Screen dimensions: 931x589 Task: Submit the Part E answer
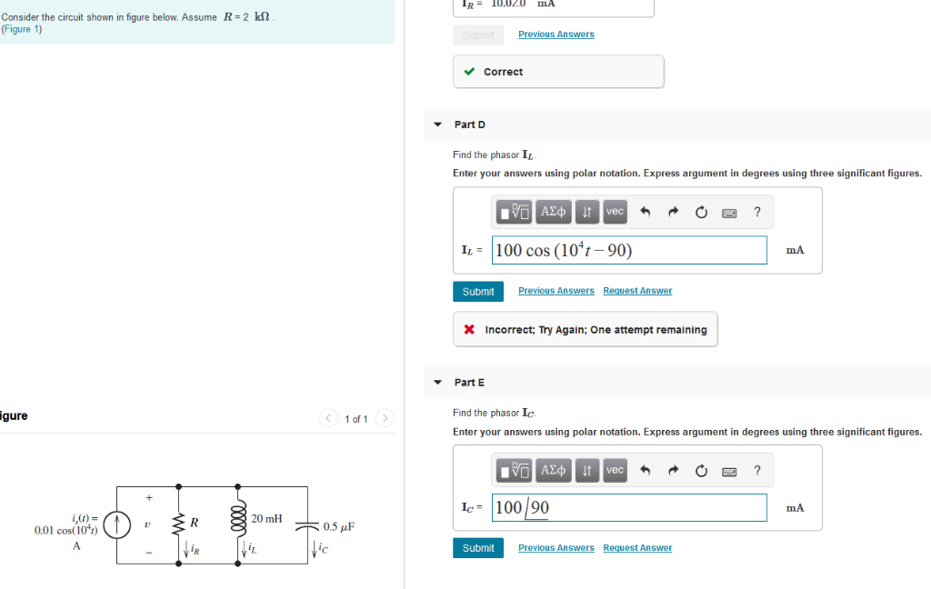[x=478, y=548]
